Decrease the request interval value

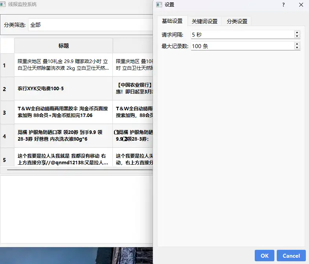297,37
